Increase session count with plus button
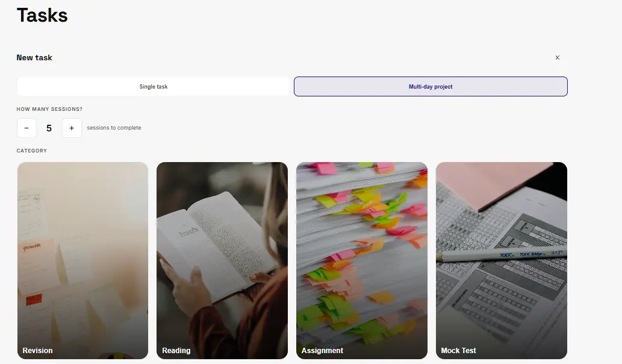The height and width of the screenshot is (364, 622). tap(72, 128)
